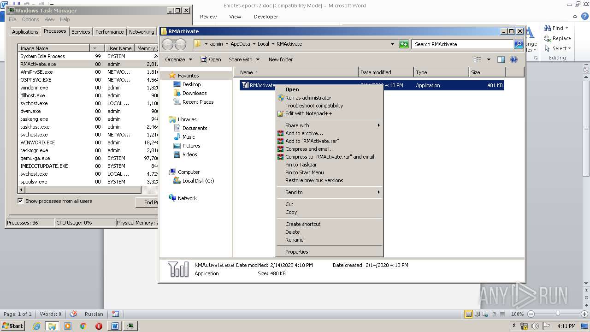The image size is (590, 332).
Task: Click the Local Disk (C:) drive icon
Action: tap(177, 181)
